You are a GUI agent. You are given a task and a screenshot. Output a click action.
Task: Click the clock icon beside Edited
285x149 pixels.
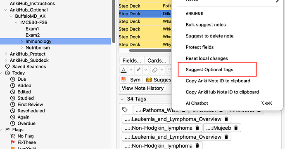tap(12, 92)
